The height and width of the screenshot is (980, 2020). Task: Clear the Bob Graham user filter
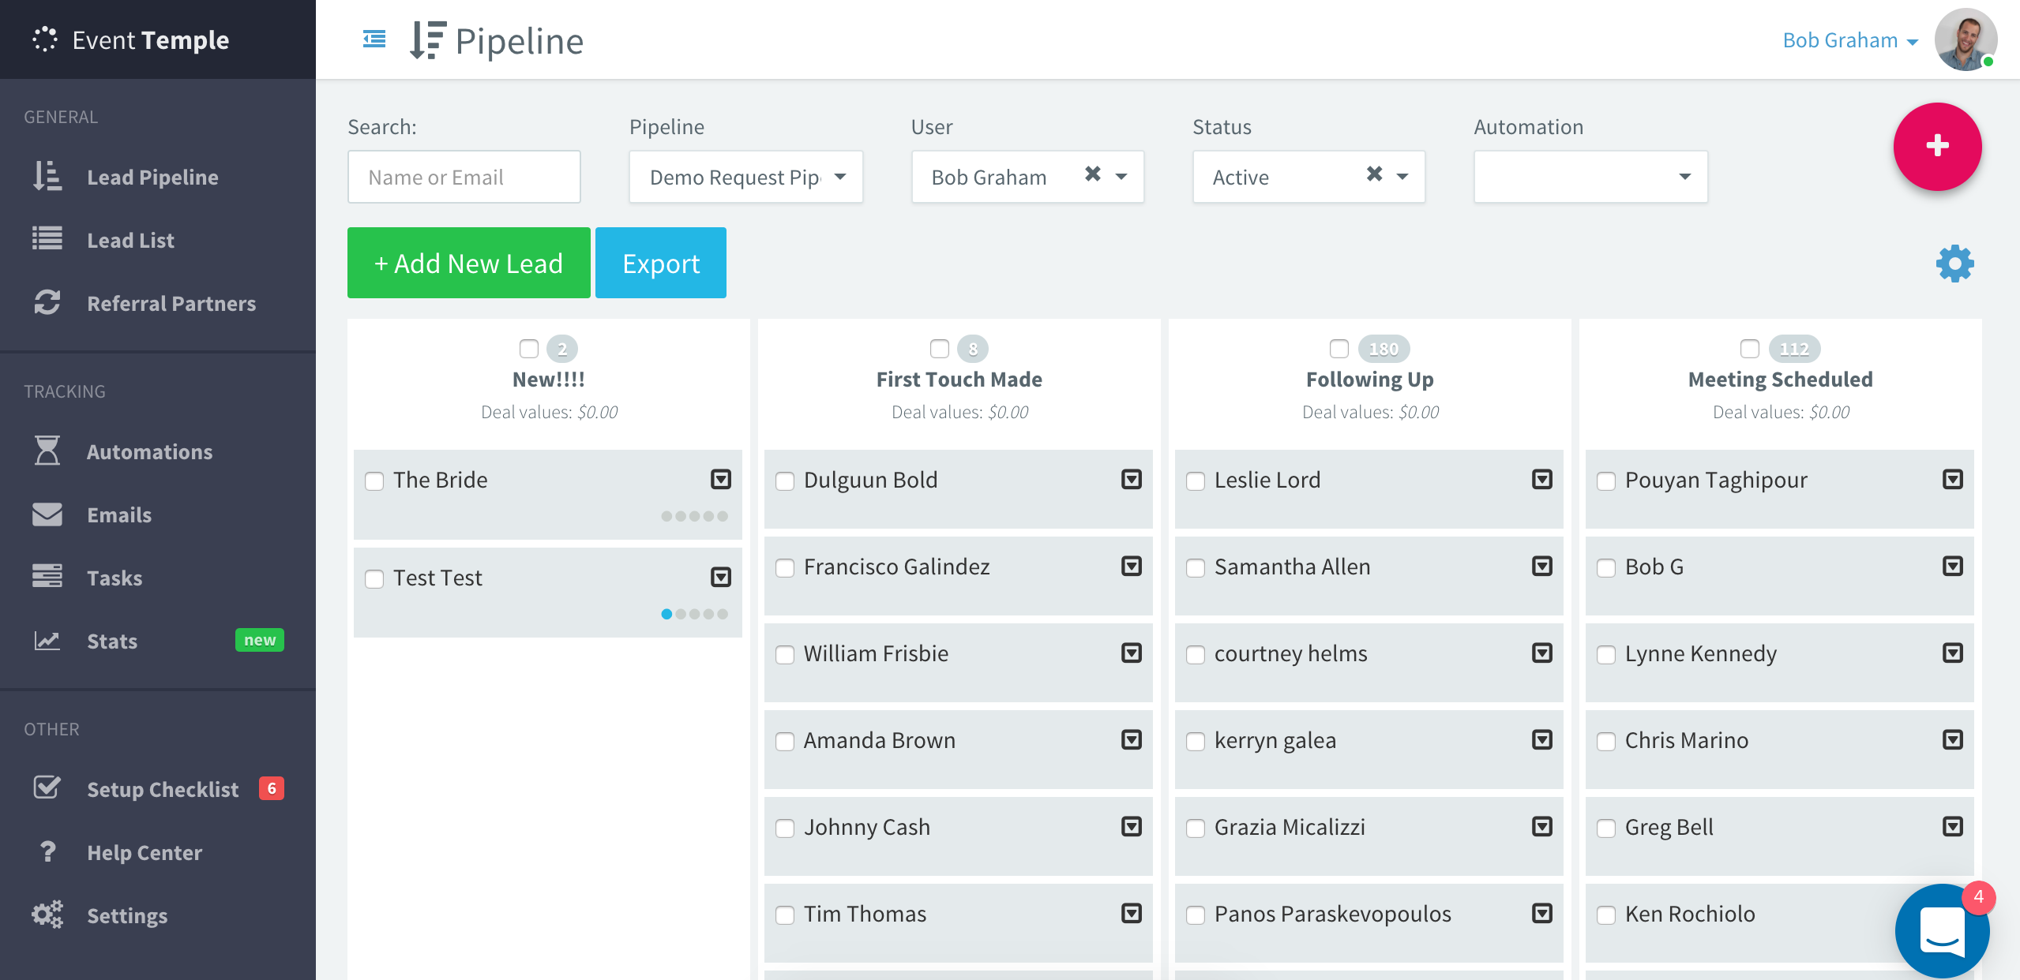click(x=1093, y=174)
